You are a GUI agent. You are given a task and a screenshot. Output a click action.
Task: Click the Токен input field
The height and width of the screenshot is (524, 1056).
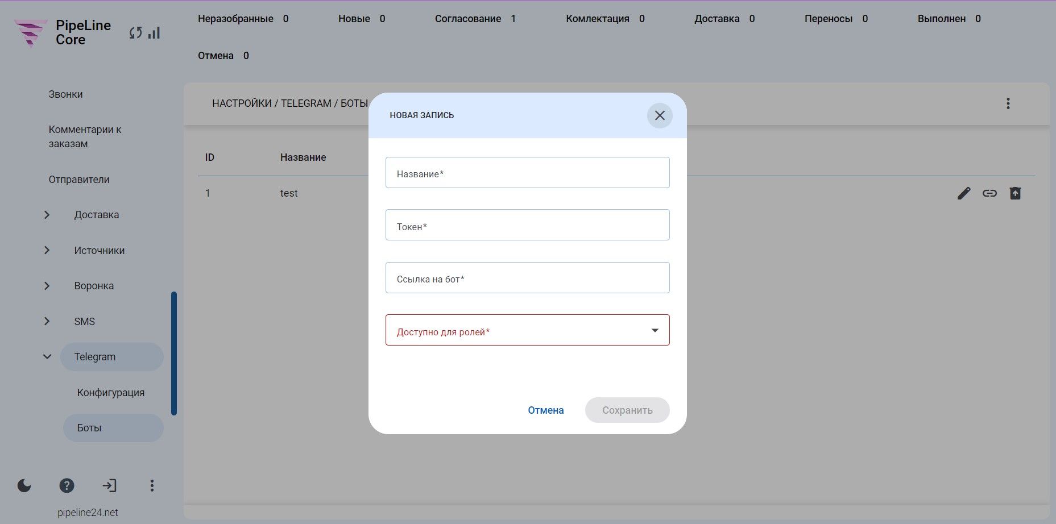(528, 225)
